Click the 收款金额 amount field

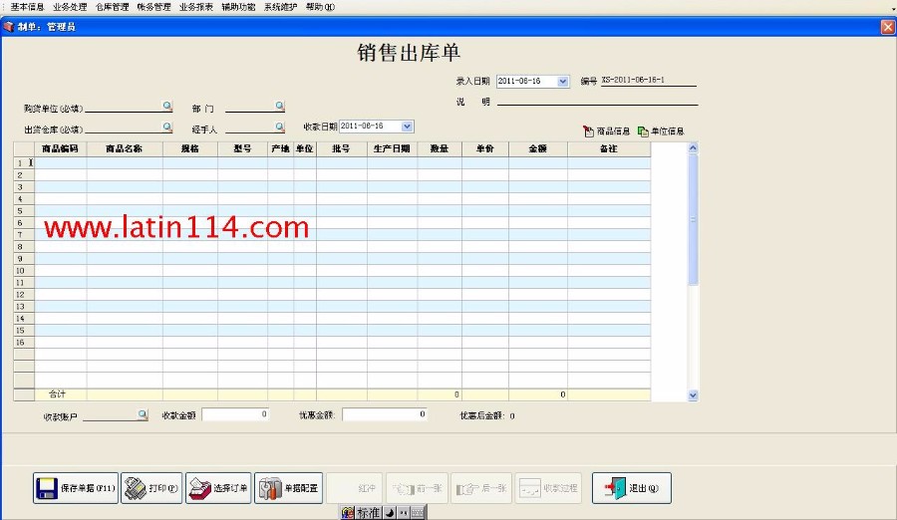(235, 414)
